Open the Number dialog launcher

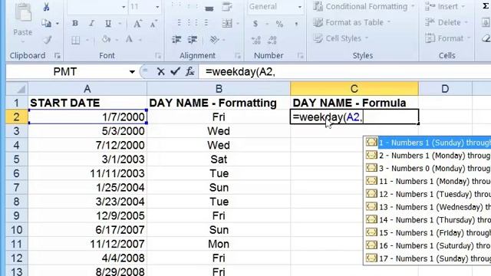coord(301,56)
